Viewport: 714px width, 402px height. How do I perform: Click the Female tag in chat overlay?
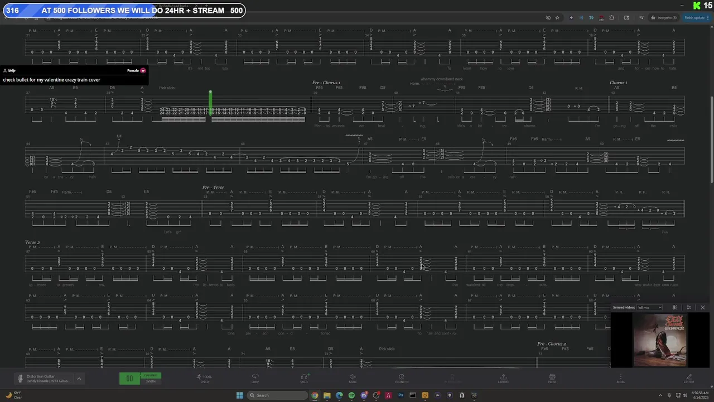pos(136,71)
